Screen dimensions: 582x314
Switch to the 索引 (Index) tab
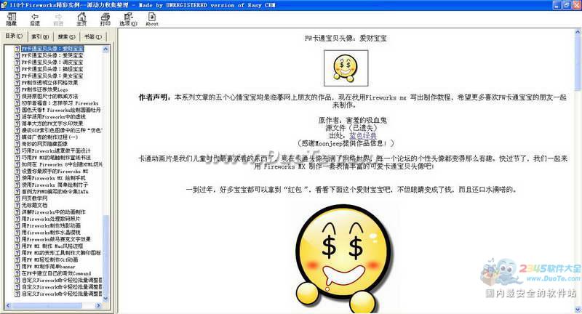point(40,36)
